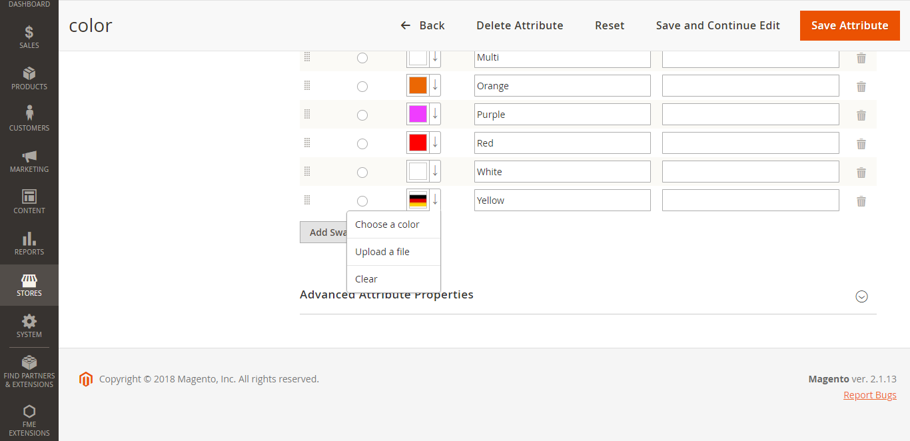This screenshot has height=441, width=910.
Task: Open swatch dropdown arrow for Purple
Action: [435, 114]
